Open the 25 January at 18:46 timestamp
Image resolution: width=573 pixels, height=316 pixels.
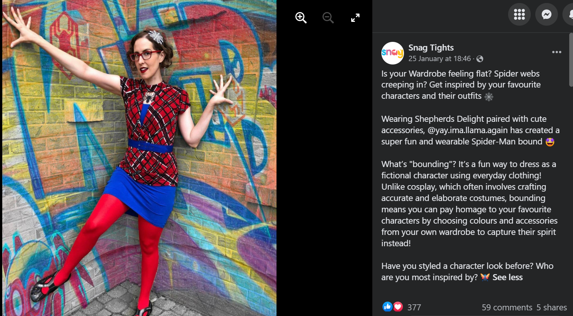(439, 58)
